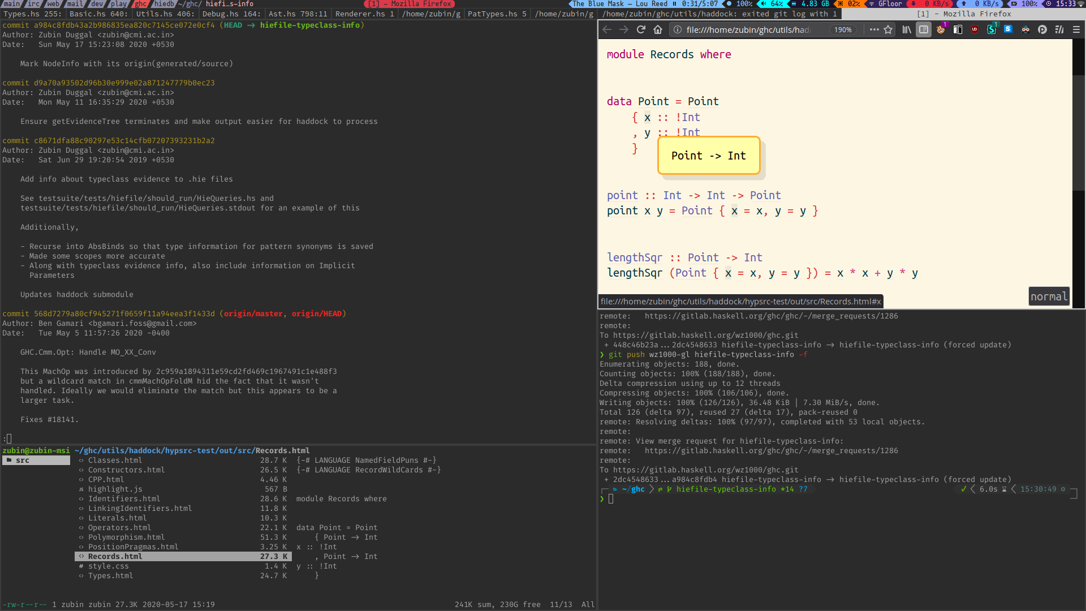Select LinkingIdentifiers.html in the file list
Screen dimensions: 1086x611
tap(183, 508)
